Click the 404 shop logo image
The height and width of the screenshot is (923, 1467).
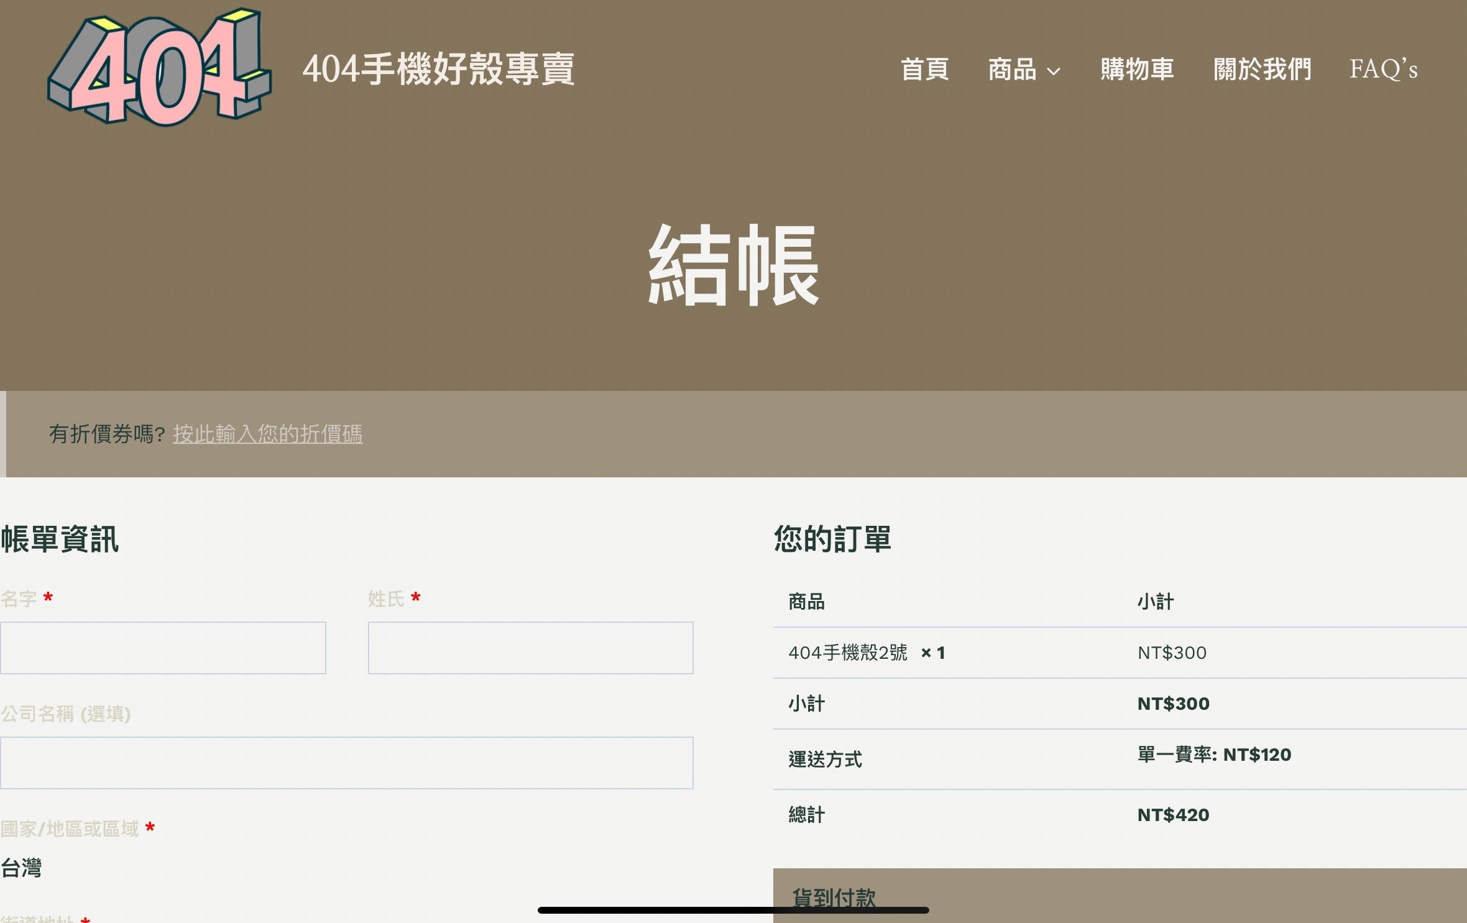tap(160, 67)
